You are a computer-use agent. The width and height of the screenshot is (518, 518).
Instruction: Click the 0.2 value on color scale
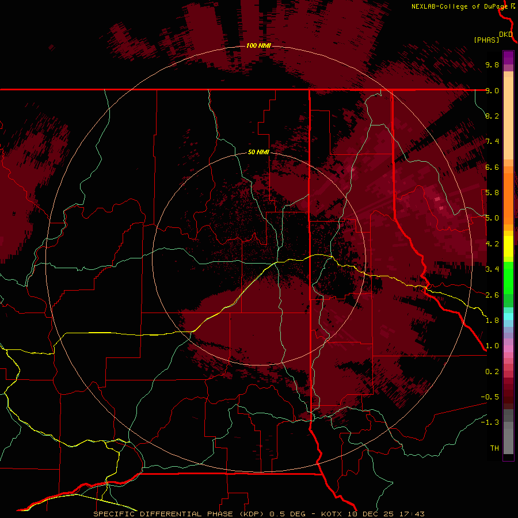[492, 372]
